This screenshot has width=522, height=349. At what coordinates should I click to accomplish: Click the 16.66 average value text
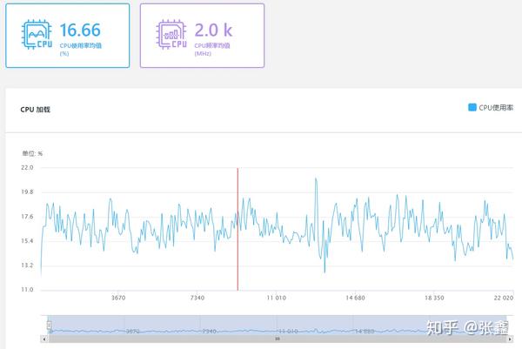[x=80, y=30]
